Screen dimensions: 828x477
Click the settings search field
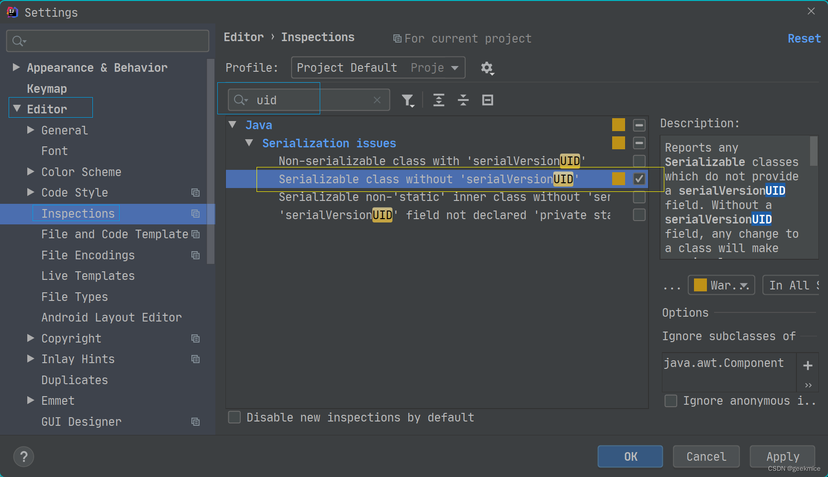108,41
